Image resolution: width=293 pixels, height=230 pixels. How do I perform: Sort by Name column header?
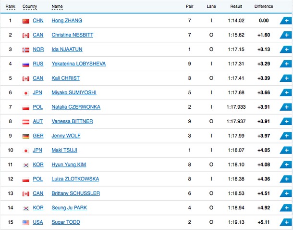coord(57,7)
